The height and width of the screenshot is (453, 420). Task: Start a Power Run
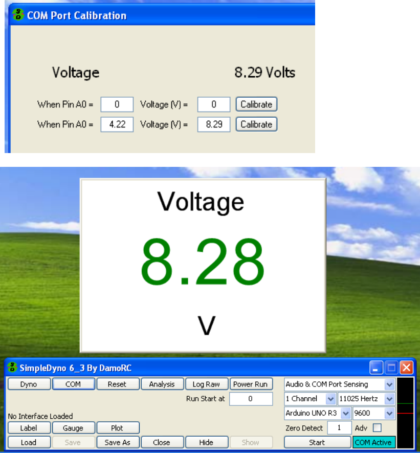pyautogui.click(x=251, y=384)
